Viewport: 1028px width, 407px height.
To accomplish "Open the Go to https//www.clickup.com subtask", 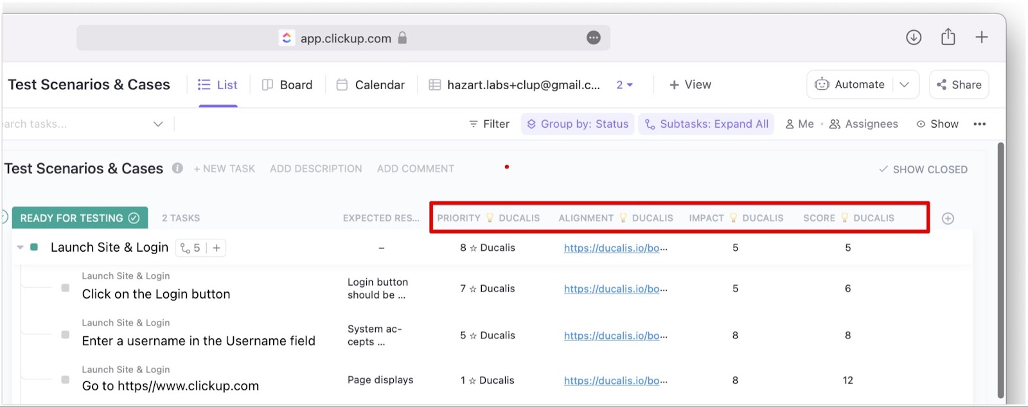I will pyautogui.click(x=170, y=386).
